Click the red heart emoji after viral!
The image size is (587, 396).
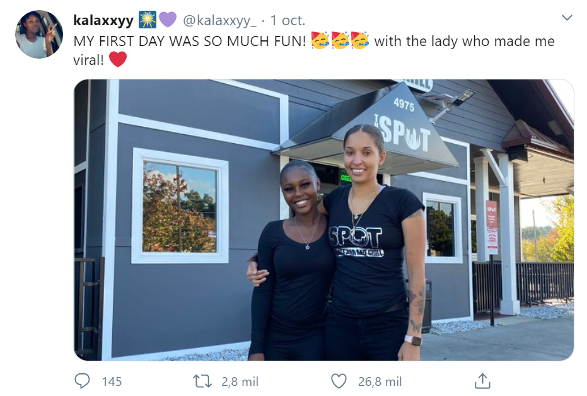coord(118,59)
